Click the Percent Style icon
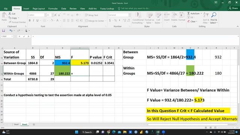This screenshot has width=240, height=135. point(115,20)
